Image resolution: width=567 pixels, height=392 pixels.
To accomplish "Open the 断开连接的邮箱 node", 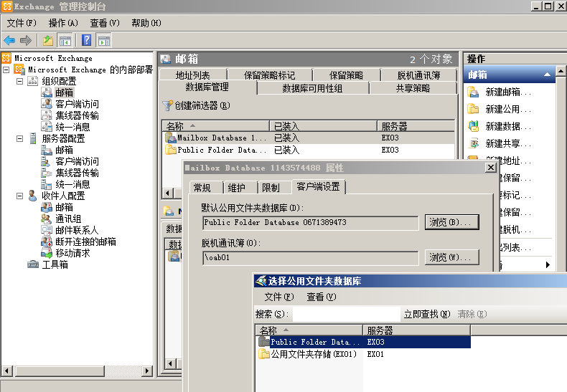I will tap(85, 242).
